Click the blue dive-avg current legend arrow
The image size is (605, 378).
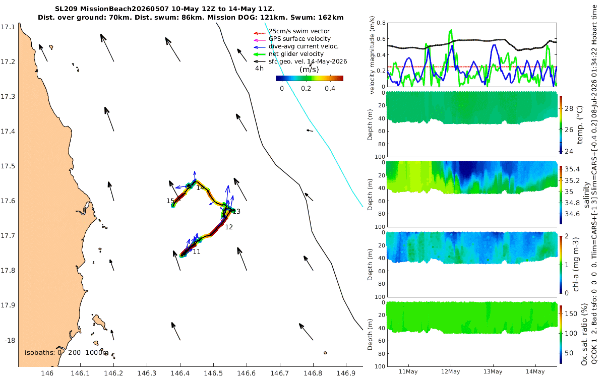point(259,46)
